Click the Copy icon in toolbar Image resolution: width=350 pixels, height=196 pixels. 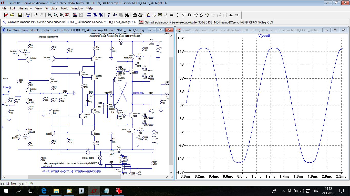(115, 15)
